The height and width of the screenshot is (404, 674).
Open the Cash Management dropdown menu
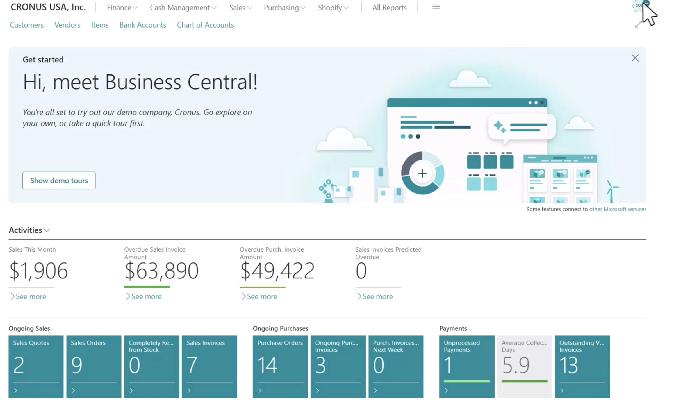(x=183, y=8)
